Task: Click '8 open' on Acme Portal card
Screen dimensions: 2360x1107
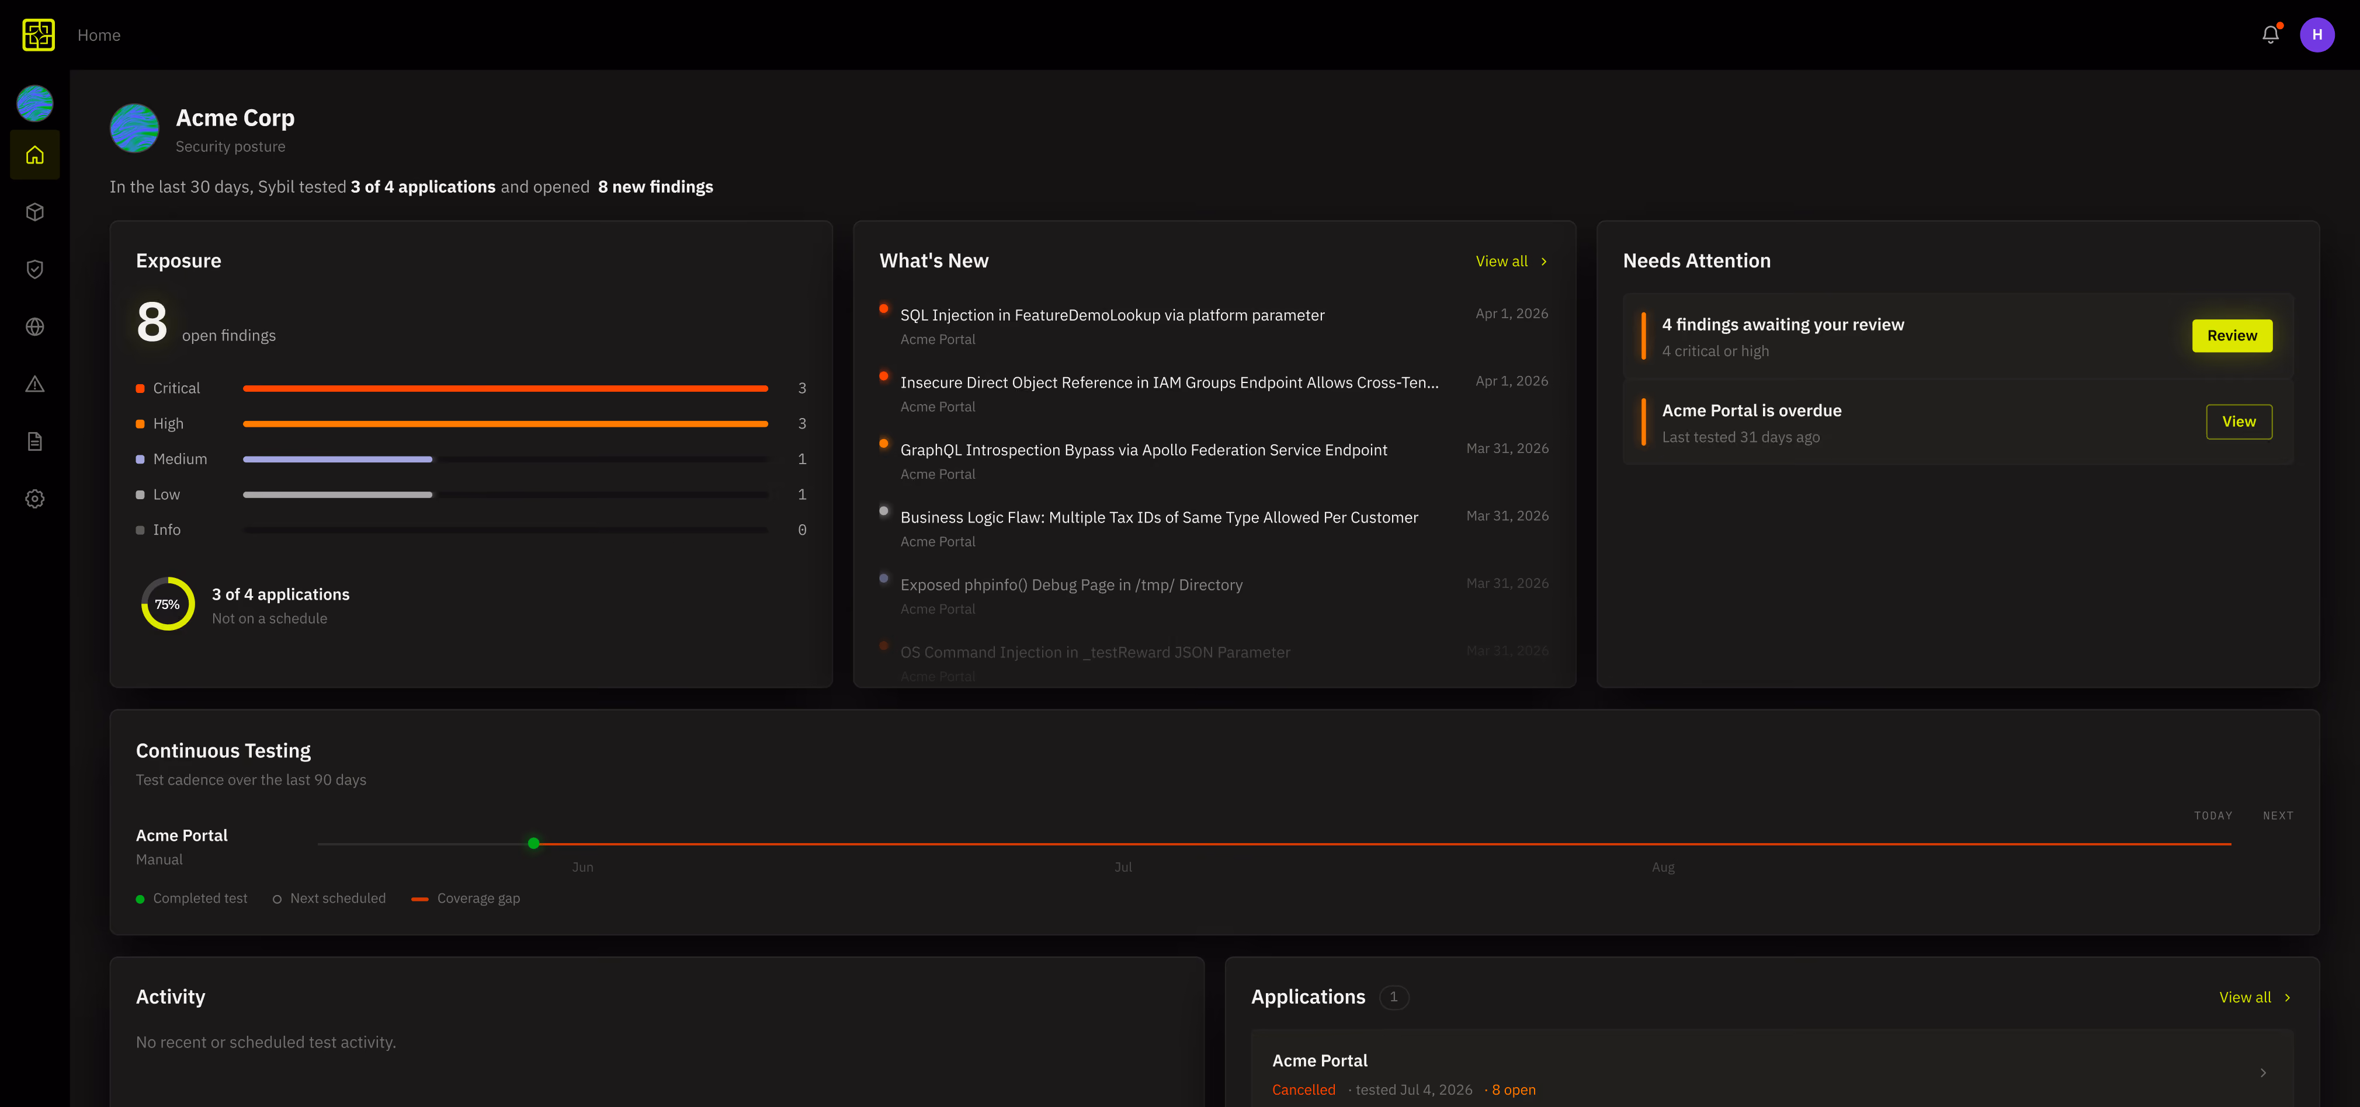Action: click(1512, 1091)
